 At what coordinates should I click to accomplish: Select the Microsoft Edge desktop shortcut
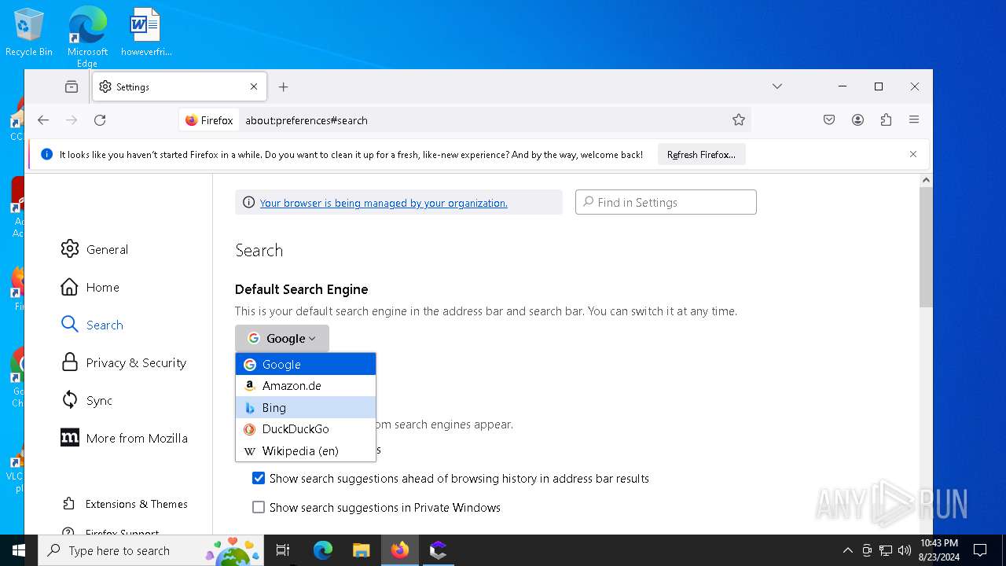(87, 37)
